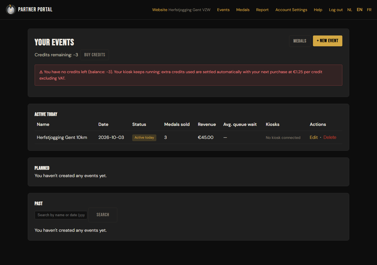Viewport: 377px width, 265px height.
Task: Open the Report navigation item
Action: click(x=262, y=10)
